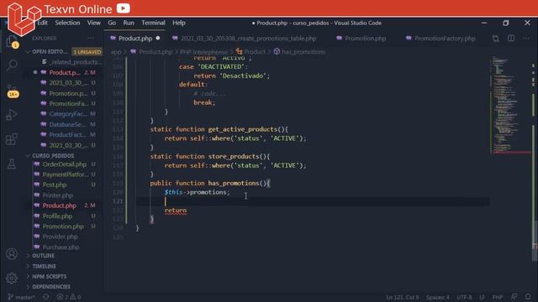The width and height of the screenshot is (538, 302).
Task: Open notifications bell in status bar
Action: pos(528,297)
